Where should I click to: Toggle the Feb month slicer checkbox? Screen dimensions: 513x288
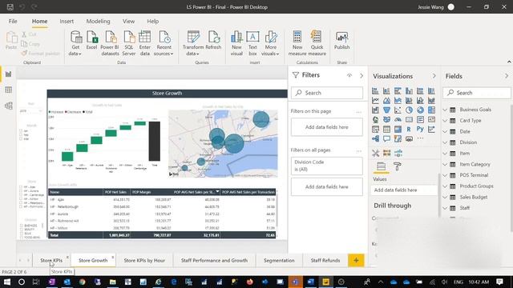21,135
